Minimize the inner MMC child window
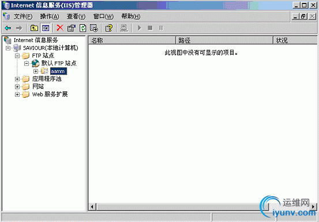Viewport: 319px width, 222px height. pyautogui.click(x=295, y=17)
